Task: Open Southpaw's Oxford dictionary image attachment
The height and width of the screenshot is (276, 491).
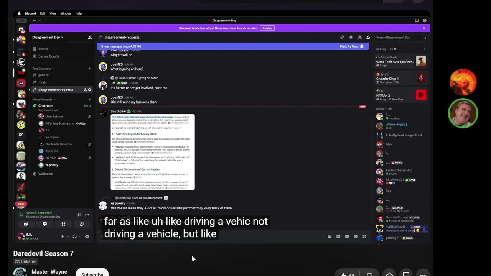Action: pyautogui.click(x=153, y=152)
